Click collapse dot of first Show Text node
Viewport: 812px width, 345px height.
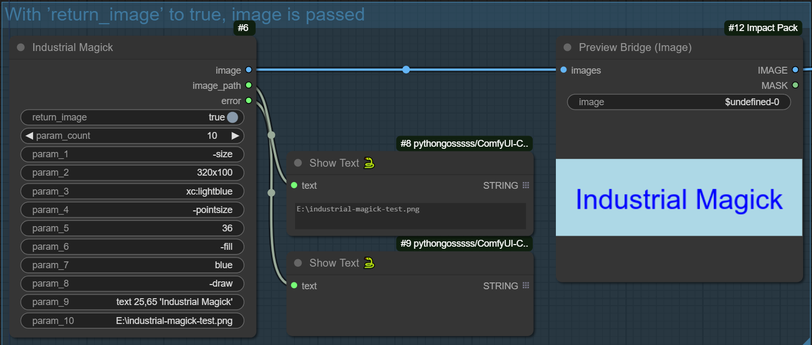pos(298,163)
